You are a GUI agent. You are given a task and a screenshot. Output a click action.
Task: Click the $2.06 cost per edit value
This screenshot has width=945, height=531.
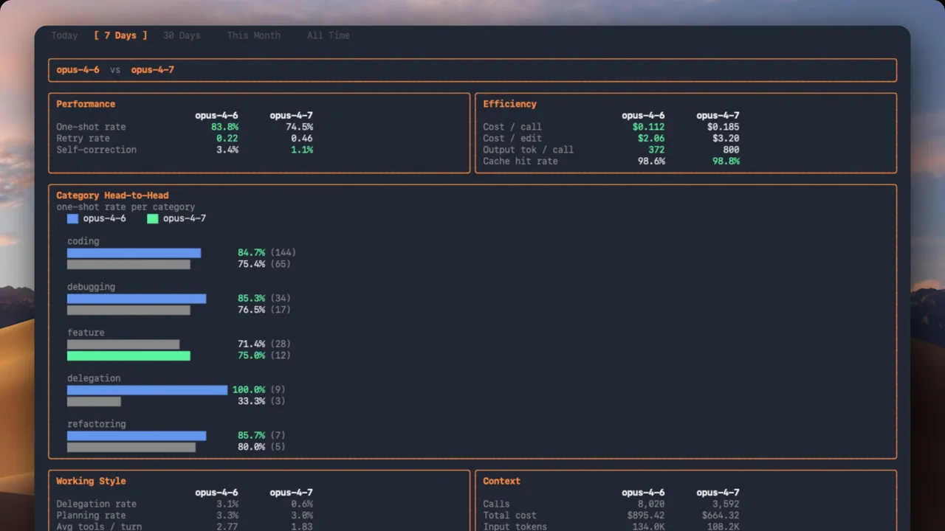pyautogui.click(x=651, y=139)
